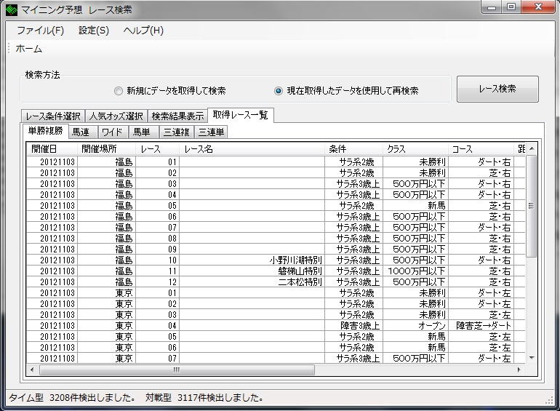
Task: Click 芝・左 course in 東京 race 03
Action: (481, 314)
